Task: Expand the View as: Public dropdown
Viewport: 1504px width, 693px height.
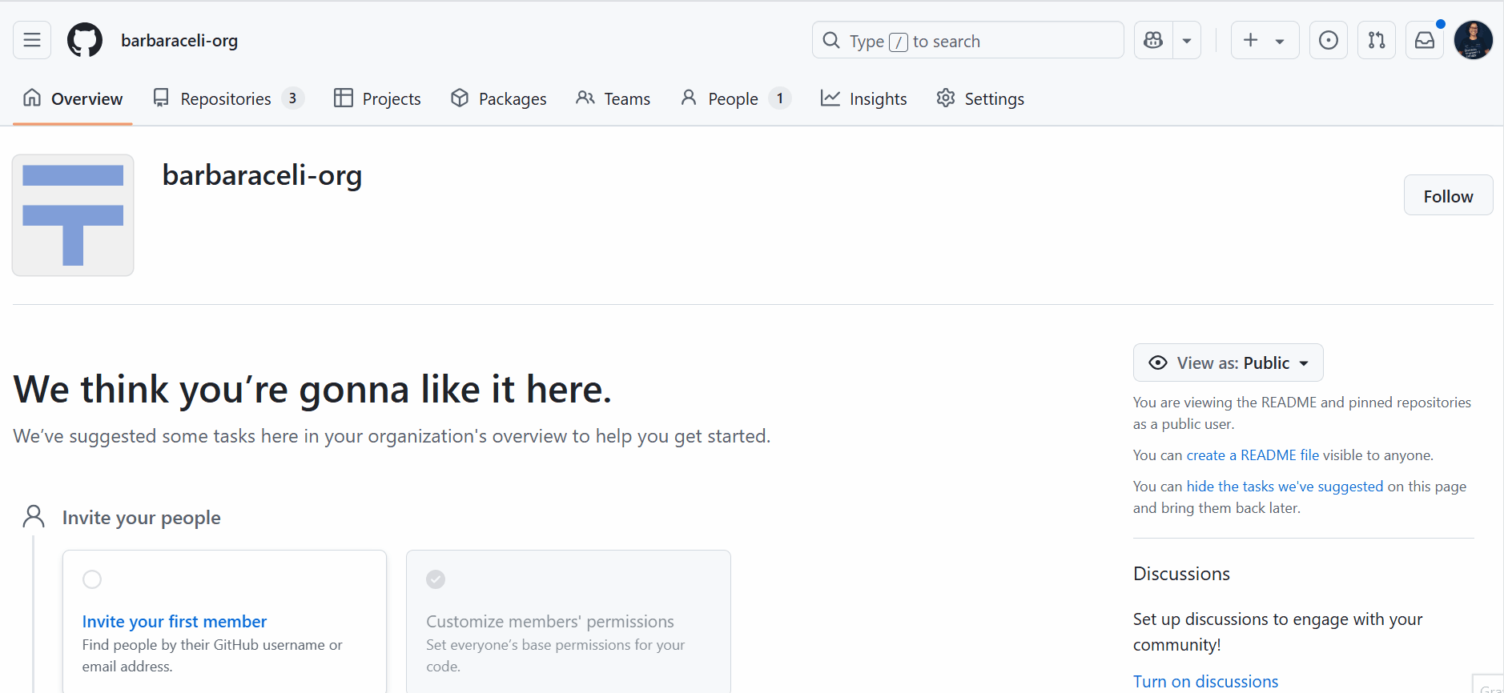Action: pos(1228,363)
